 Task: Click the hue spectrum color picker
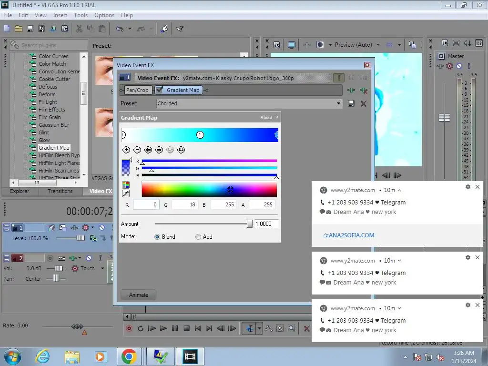(209, 190)
